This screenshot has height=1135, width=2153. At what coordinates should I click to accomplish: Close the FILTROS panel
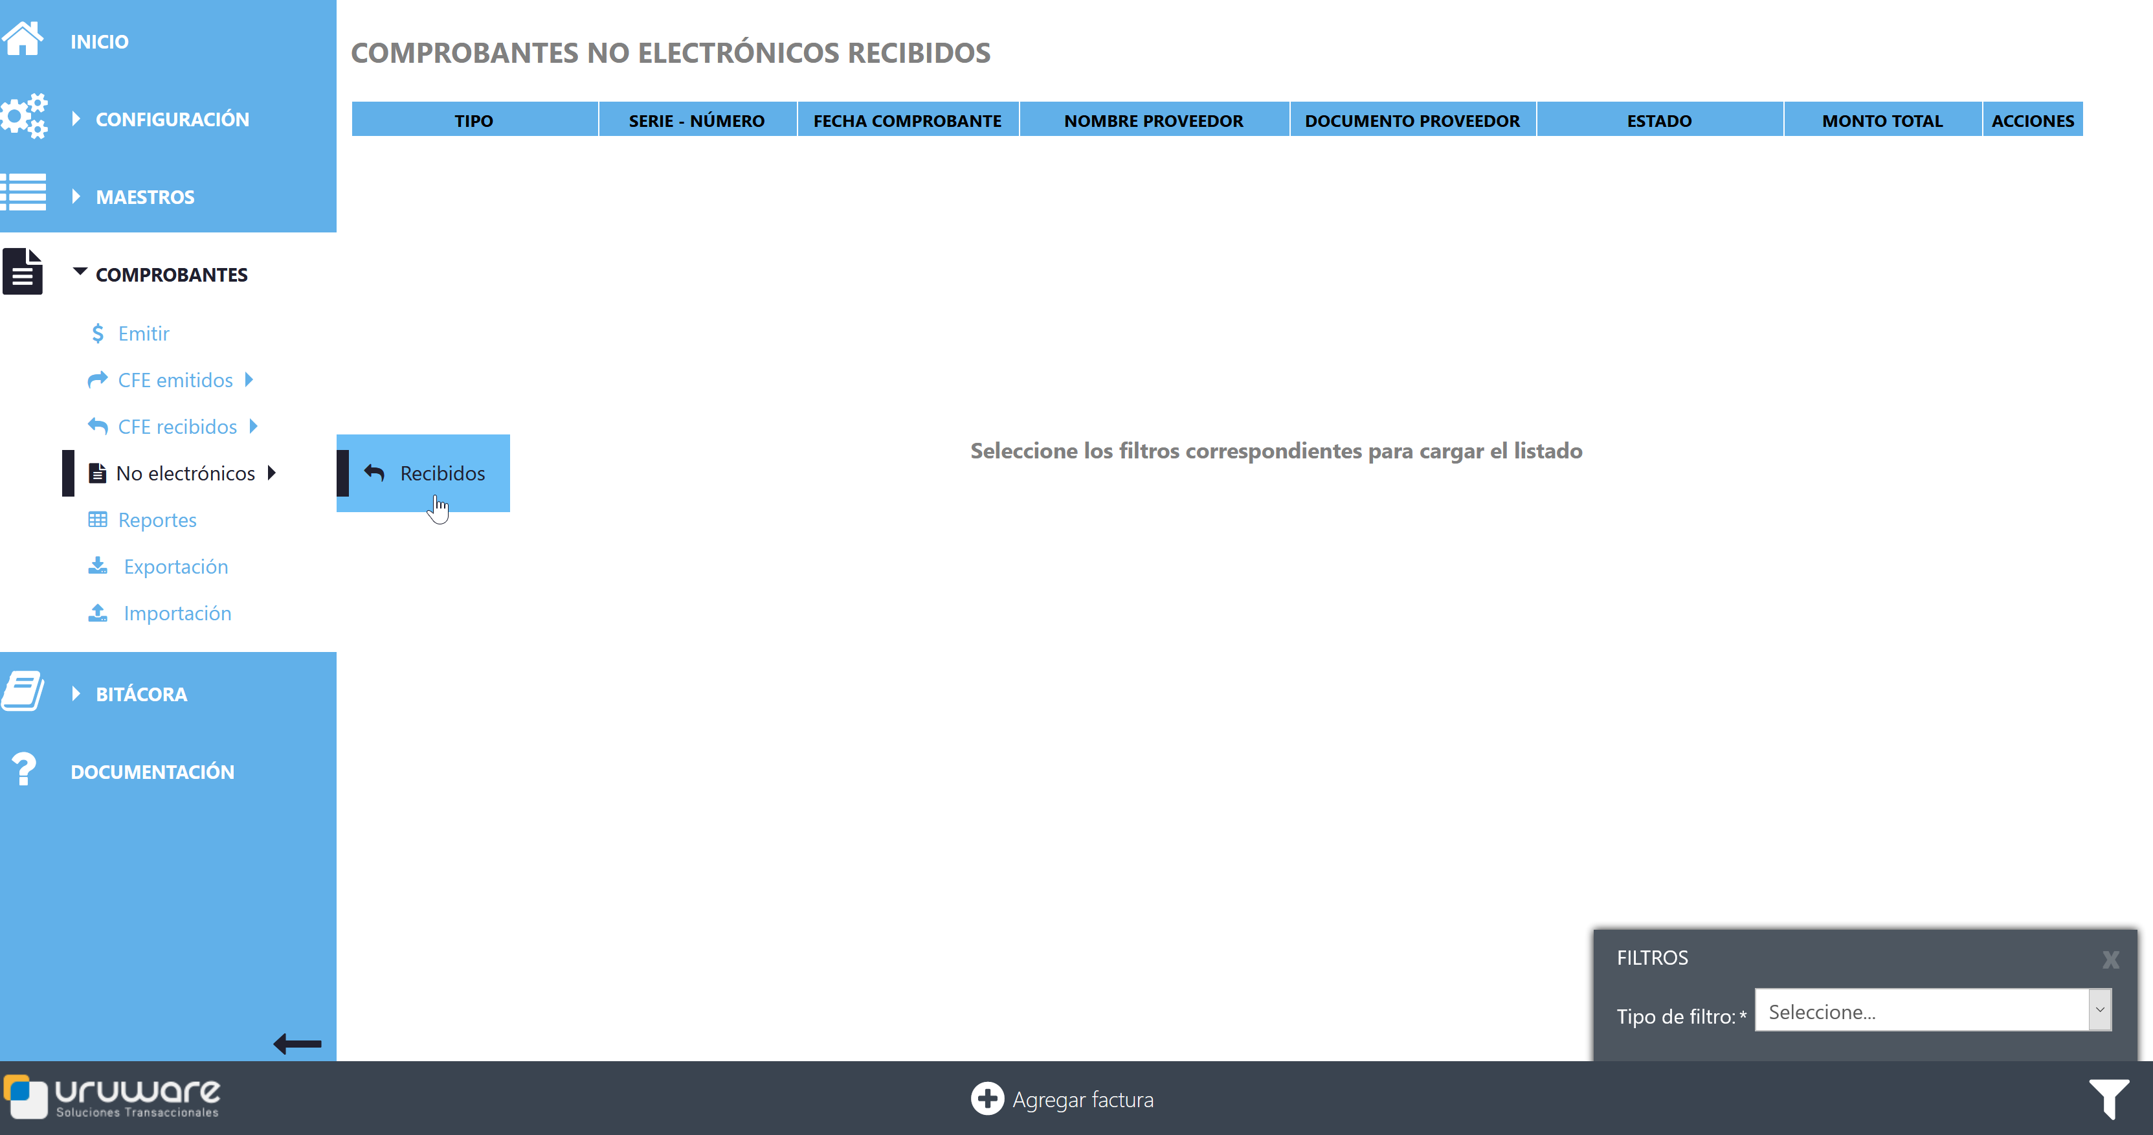(x=2110, y=960)
